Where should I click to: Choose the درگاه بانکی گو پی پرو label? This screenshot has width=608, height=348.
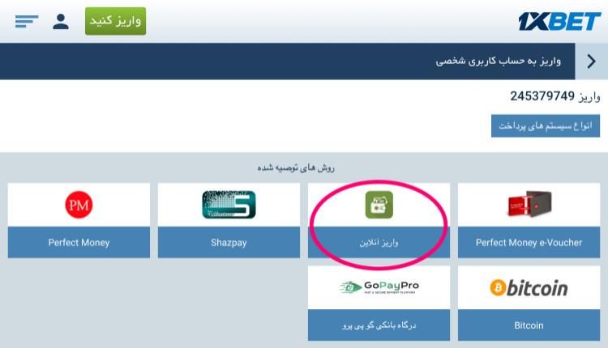point(379,325)
